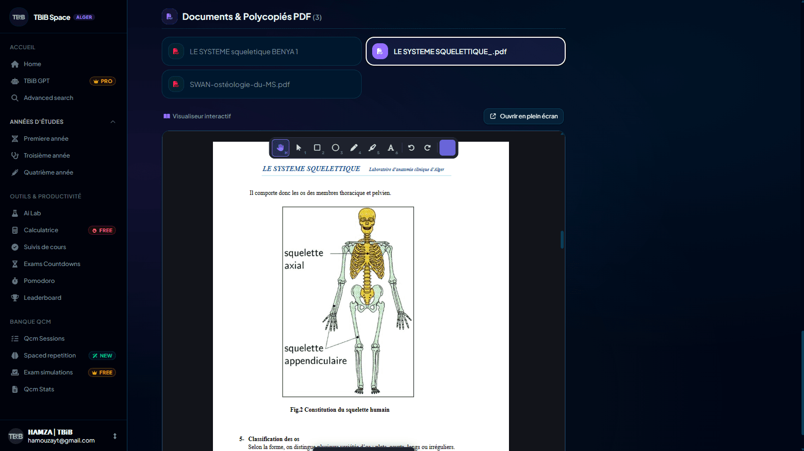Click the TBiB Space logo
Viewport: 804px width, 451px height.
click(x=19, y=17)
